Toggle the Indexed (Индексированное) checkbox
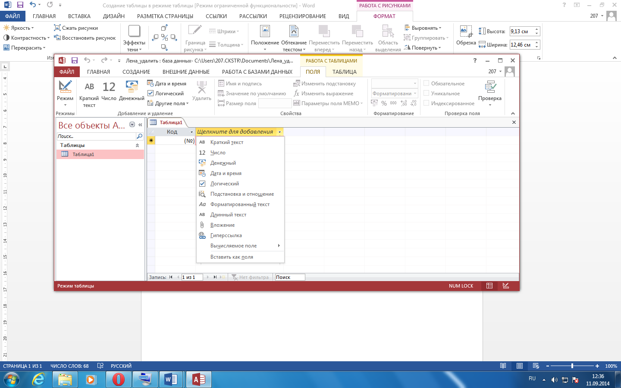The width and height of the screenshot is (621, 388). (426, 103)
